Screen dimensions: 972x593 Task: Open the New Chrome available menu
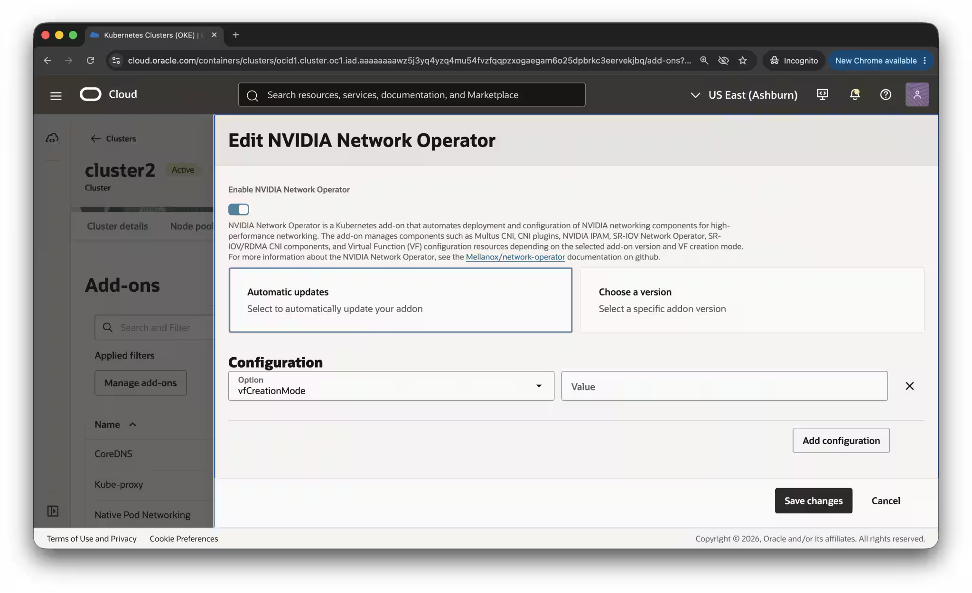(x=880, y=60)
